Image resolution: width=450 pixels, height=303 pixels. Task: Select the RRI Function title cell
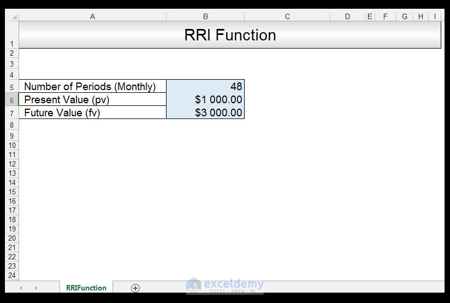click(230, 35)
